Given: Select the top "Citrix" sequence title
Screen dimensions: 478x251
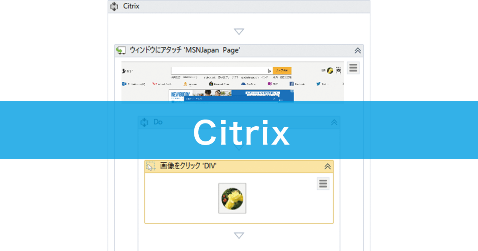Looking at the screenshot, I should 131,7.
